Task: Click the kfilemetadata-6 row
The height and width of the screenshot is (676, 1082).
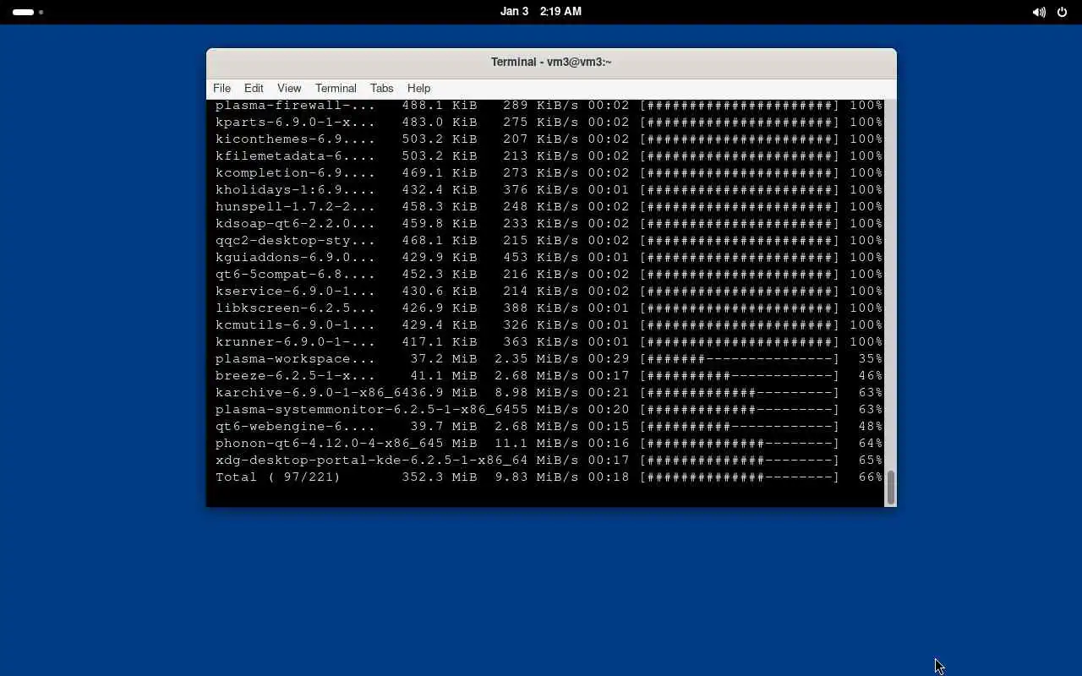Action: (549, 156)
